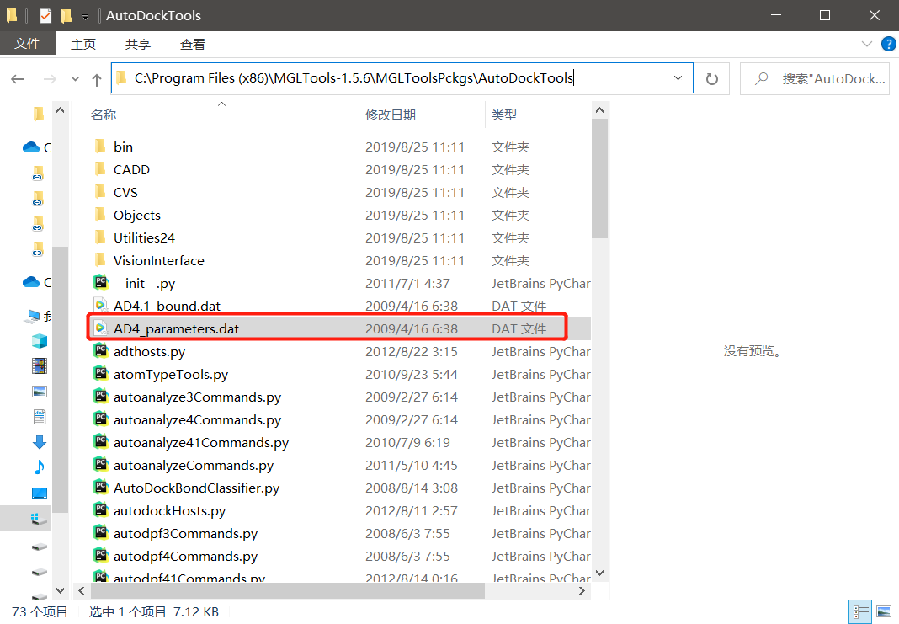Go up one folder level
The height and width of the screenshot is (624, 899).
pyautogui.click(x=96, y=79)
